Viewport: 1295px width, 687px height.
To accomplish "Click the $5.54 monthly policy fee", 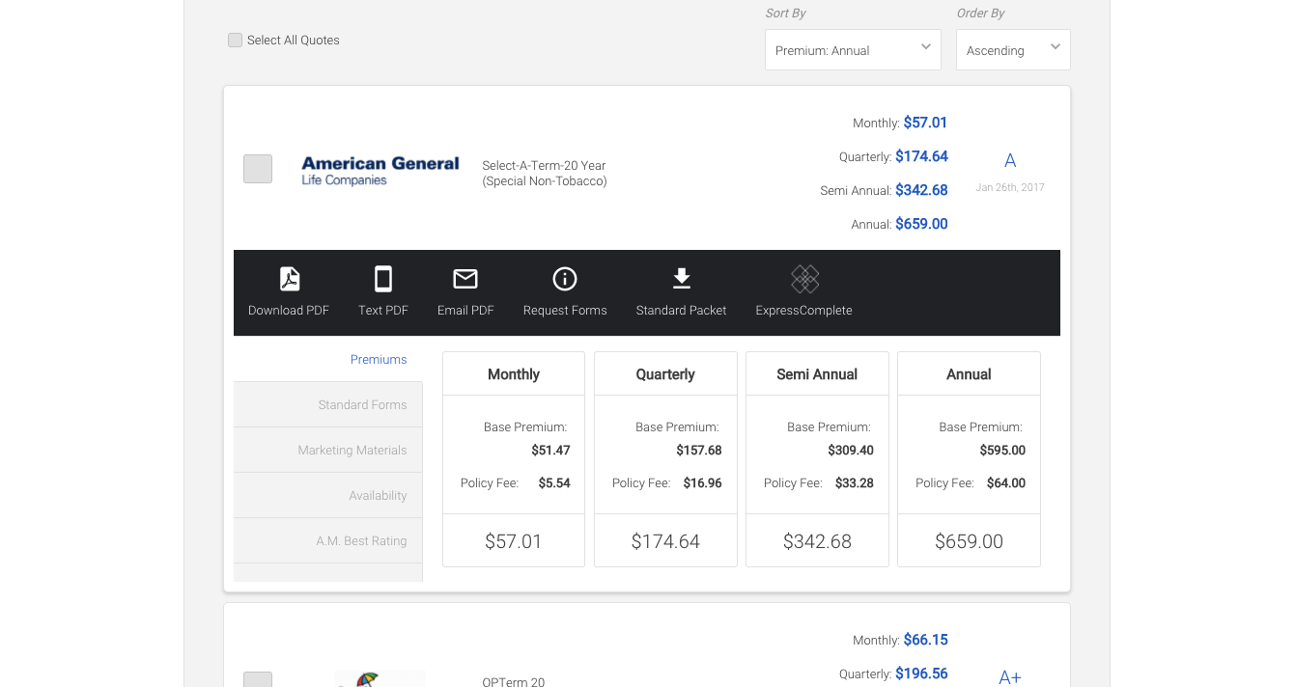I will (554, 483).
